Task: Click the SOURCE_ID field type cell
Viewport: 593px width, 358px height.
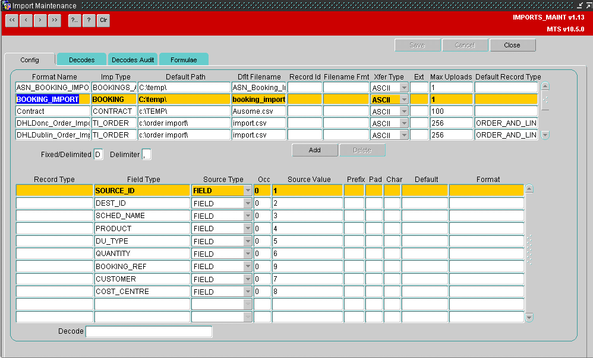Action: 142,190
